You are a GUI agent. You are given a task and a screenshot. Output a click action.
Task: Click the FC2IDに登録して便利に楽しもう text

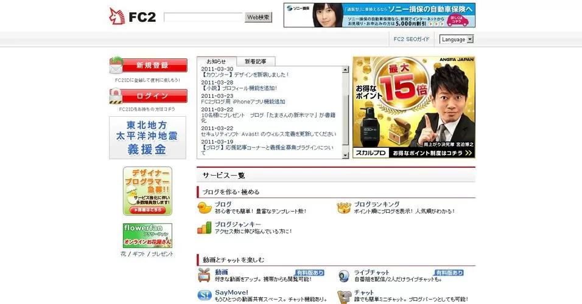click(x=147, y=80)
